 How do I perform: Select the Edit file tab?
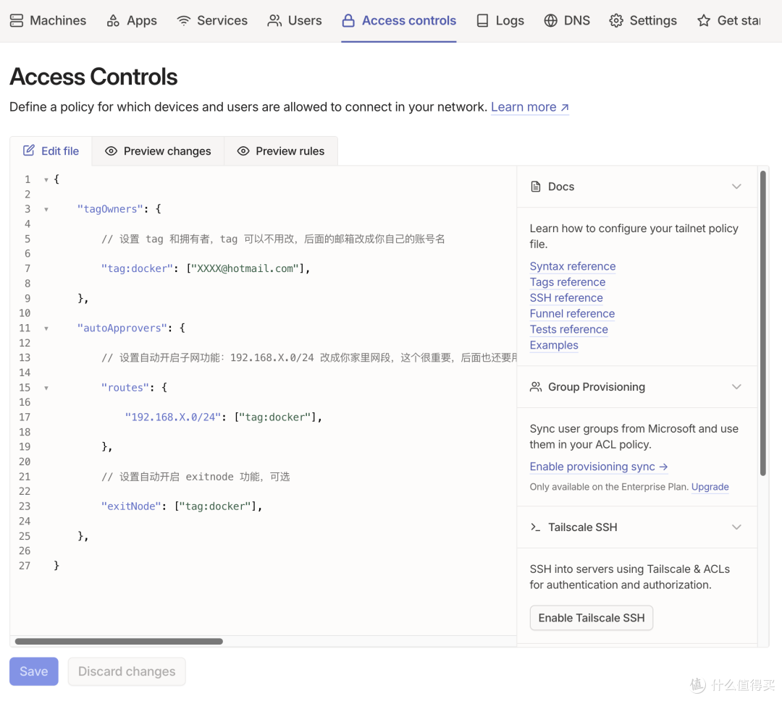pos(51,151)
